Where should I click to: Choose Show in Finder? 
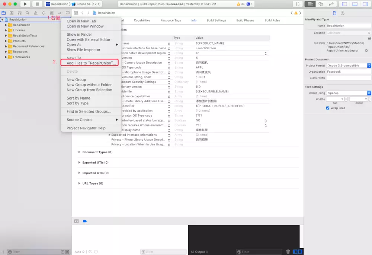[x=79, y=34]
